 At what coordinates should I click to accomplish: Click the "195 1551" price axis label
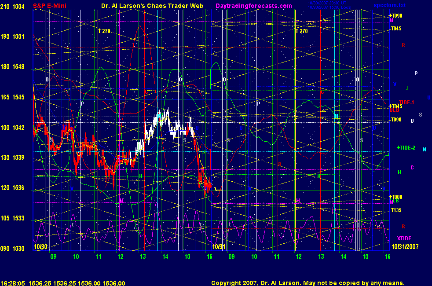point(12,37)
